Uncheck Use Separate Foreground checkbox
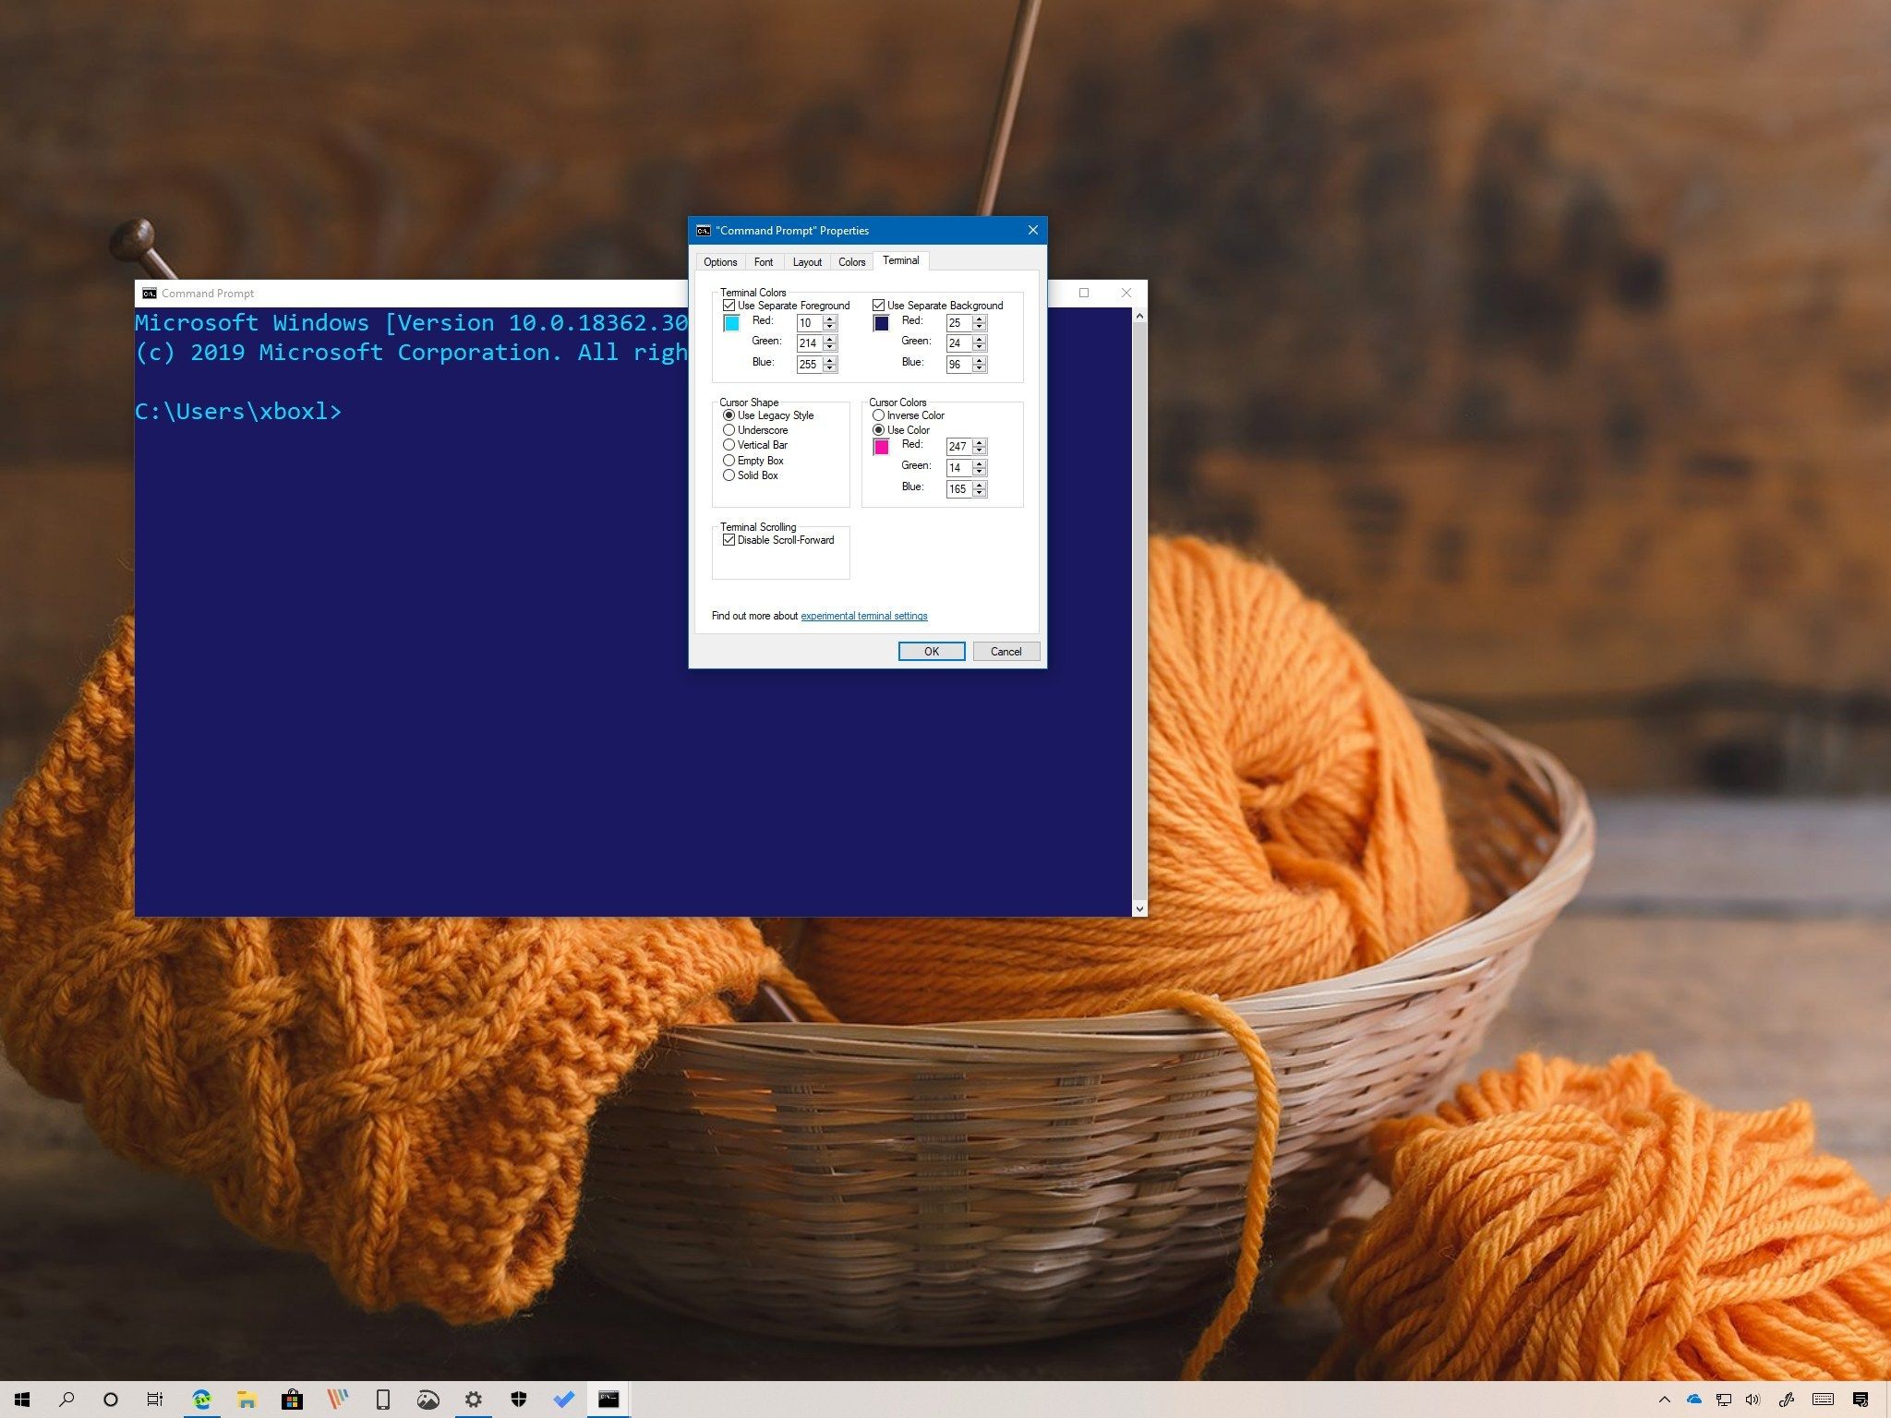The height and width of the screenshot is (1418, 1891). pos(729,306)
